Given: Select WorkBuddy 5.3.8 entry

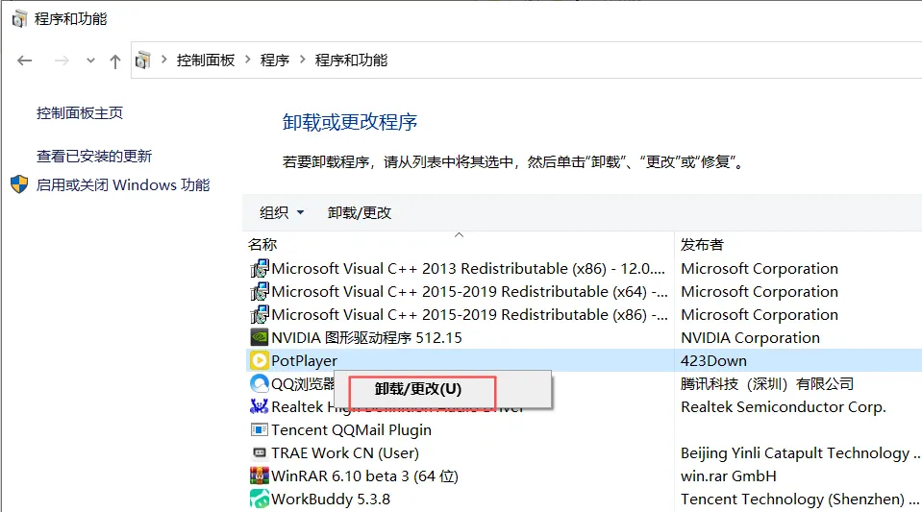Looking at the screenshot, I should coord(331,500).
